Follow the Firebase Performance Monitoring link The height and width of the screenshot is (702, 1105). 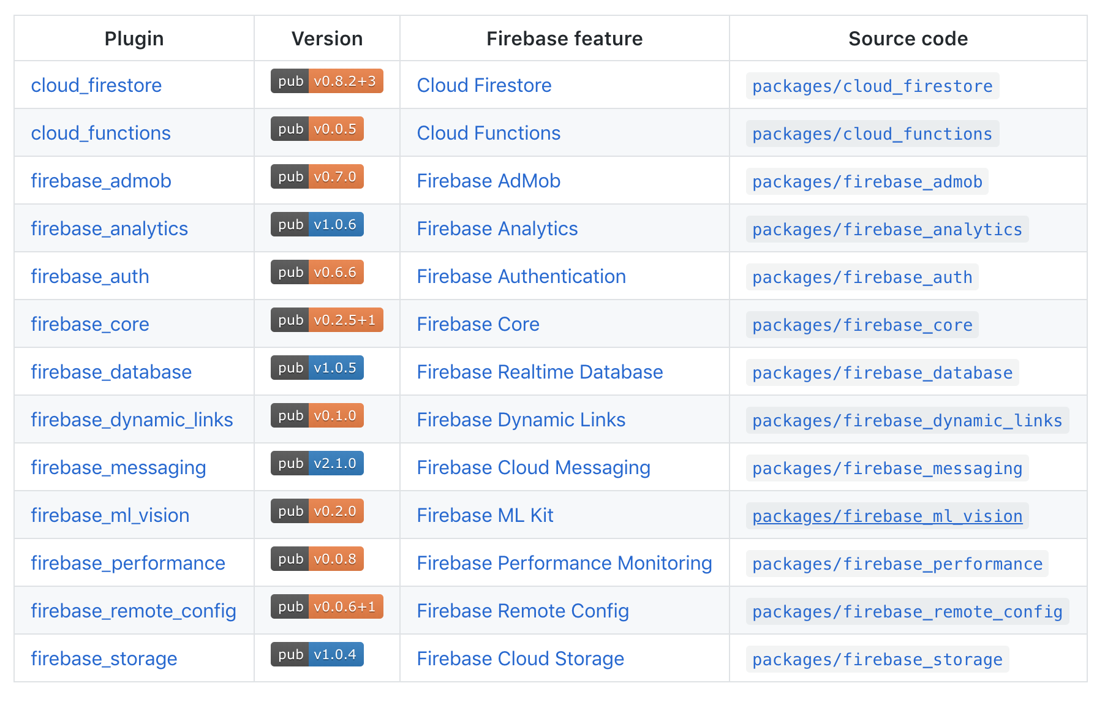[564, 563]
